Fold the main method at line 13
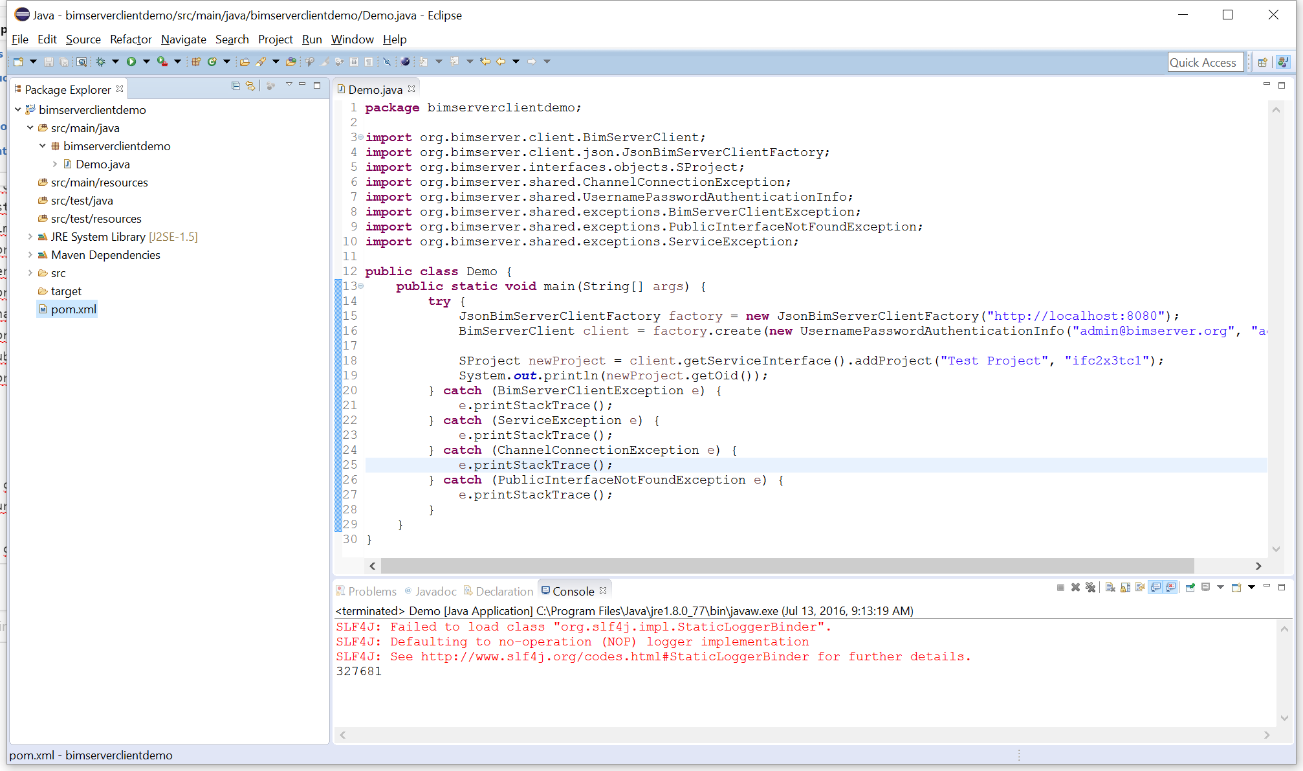Screen dimensions: 1303x771 point(361,286)
